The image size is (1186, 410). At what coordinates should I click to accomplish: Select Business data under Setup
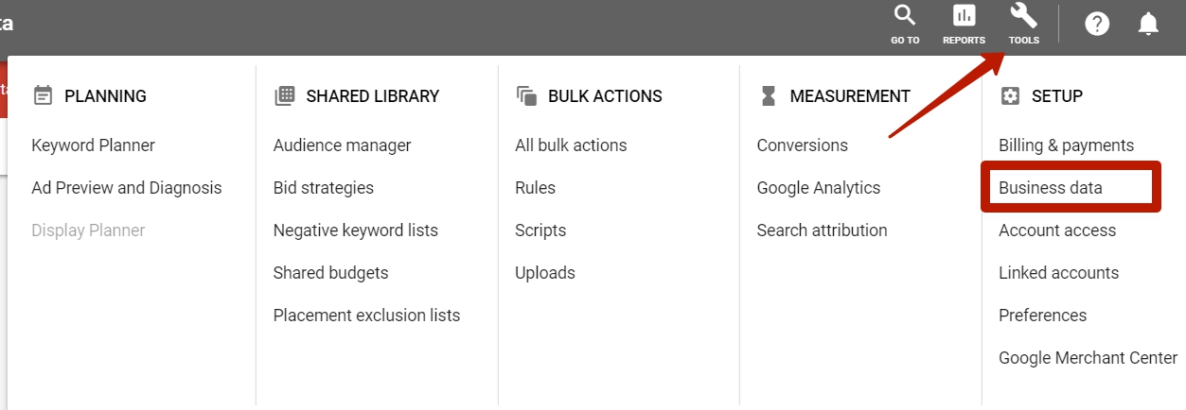point(1051,188)
